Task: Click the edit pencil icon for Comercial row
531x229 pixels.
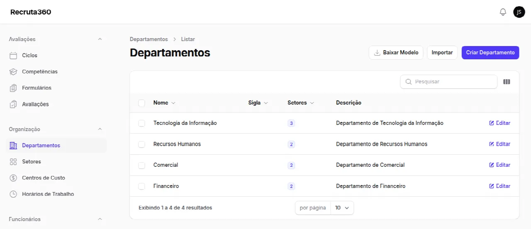Action: (492, 165)
